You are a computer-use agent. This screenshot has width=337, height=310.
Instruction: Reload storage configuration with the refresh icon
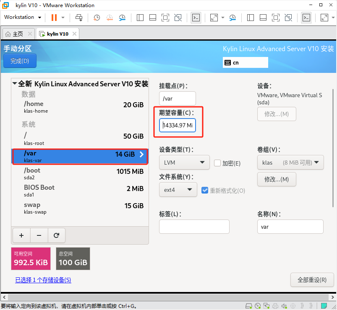pyautogui.click(x=57, y=235)
